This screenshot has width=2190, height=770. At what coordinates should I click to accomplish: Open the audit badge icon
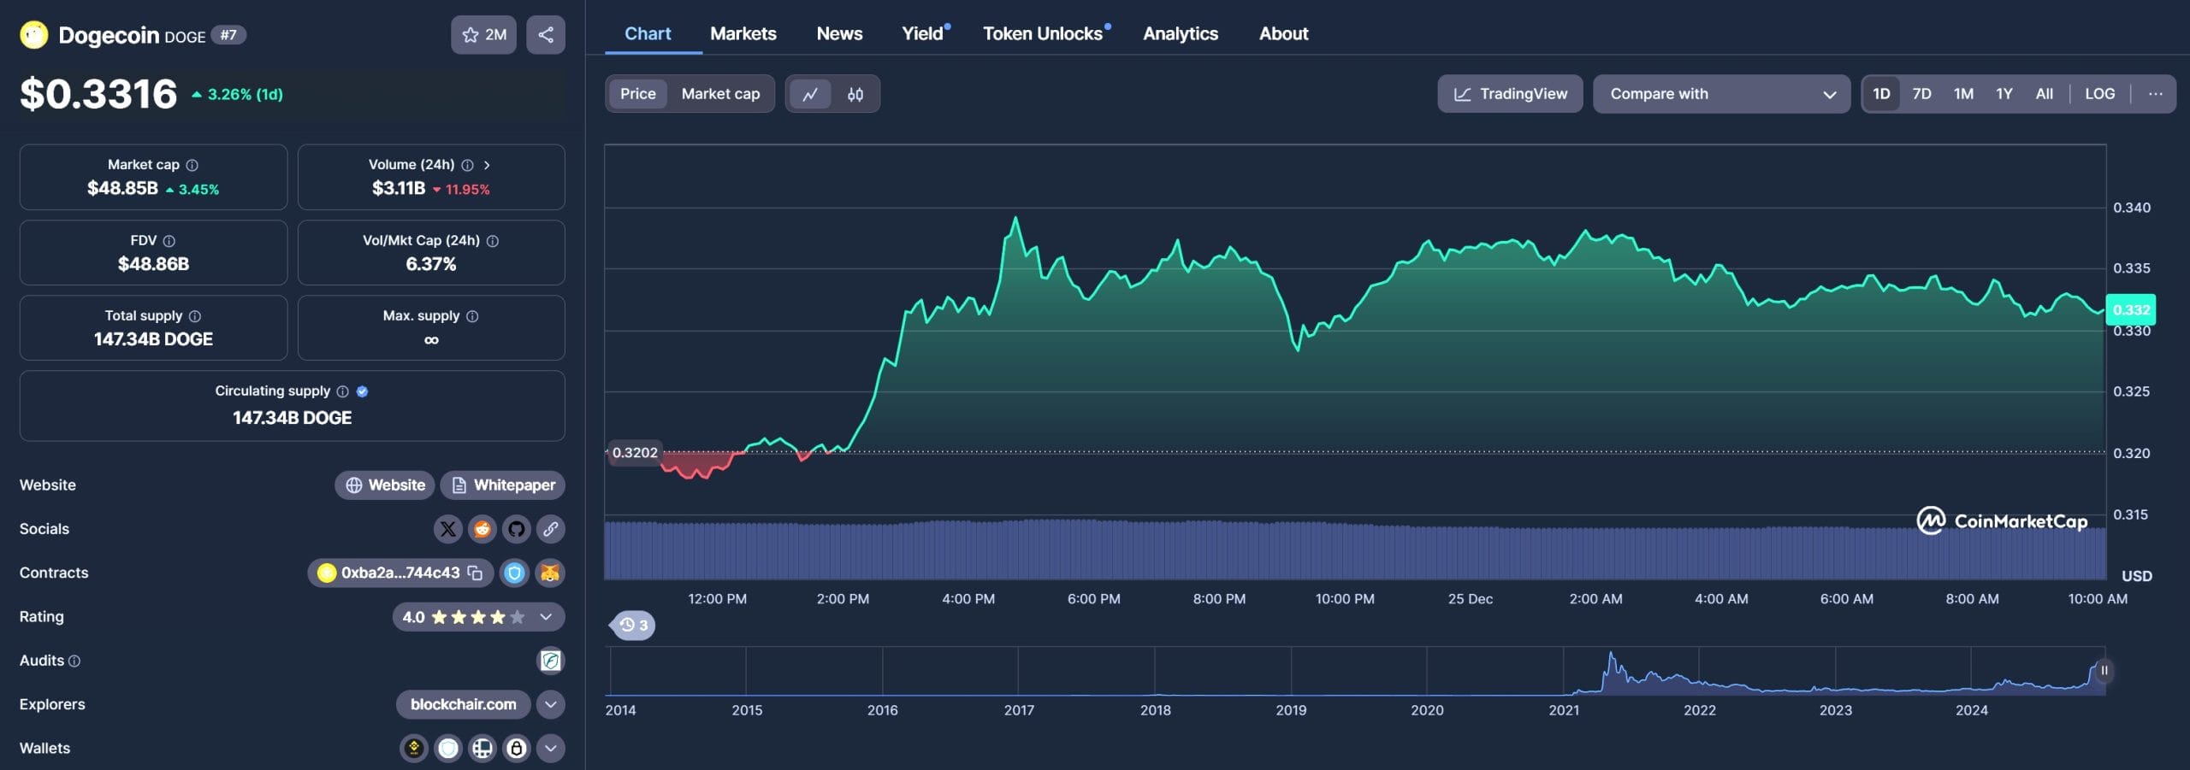(x=551, y=661)
